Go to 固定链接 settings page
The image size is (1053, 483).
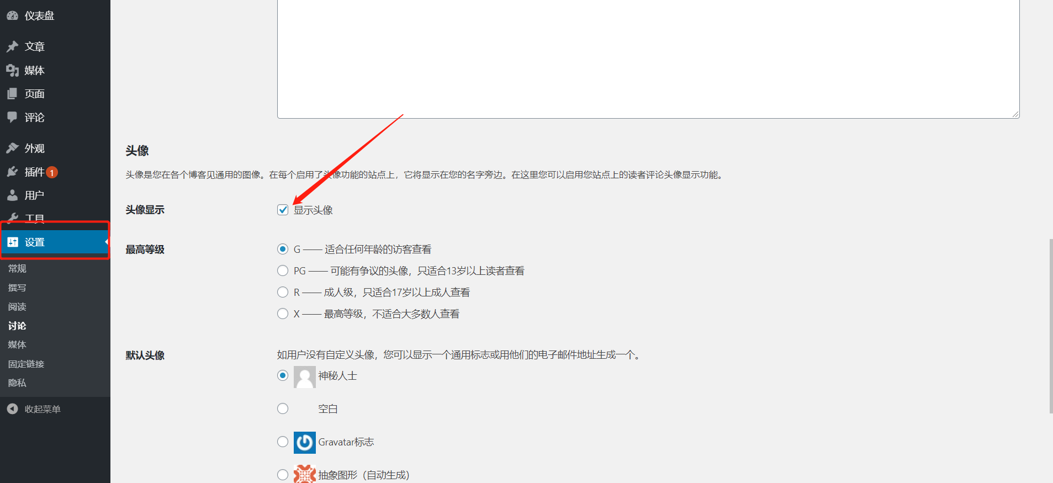(26, 364)
